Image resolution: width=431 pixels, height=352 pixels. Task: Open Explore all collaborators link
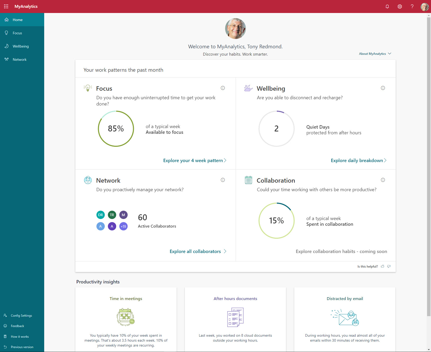[x=198, y=251]
